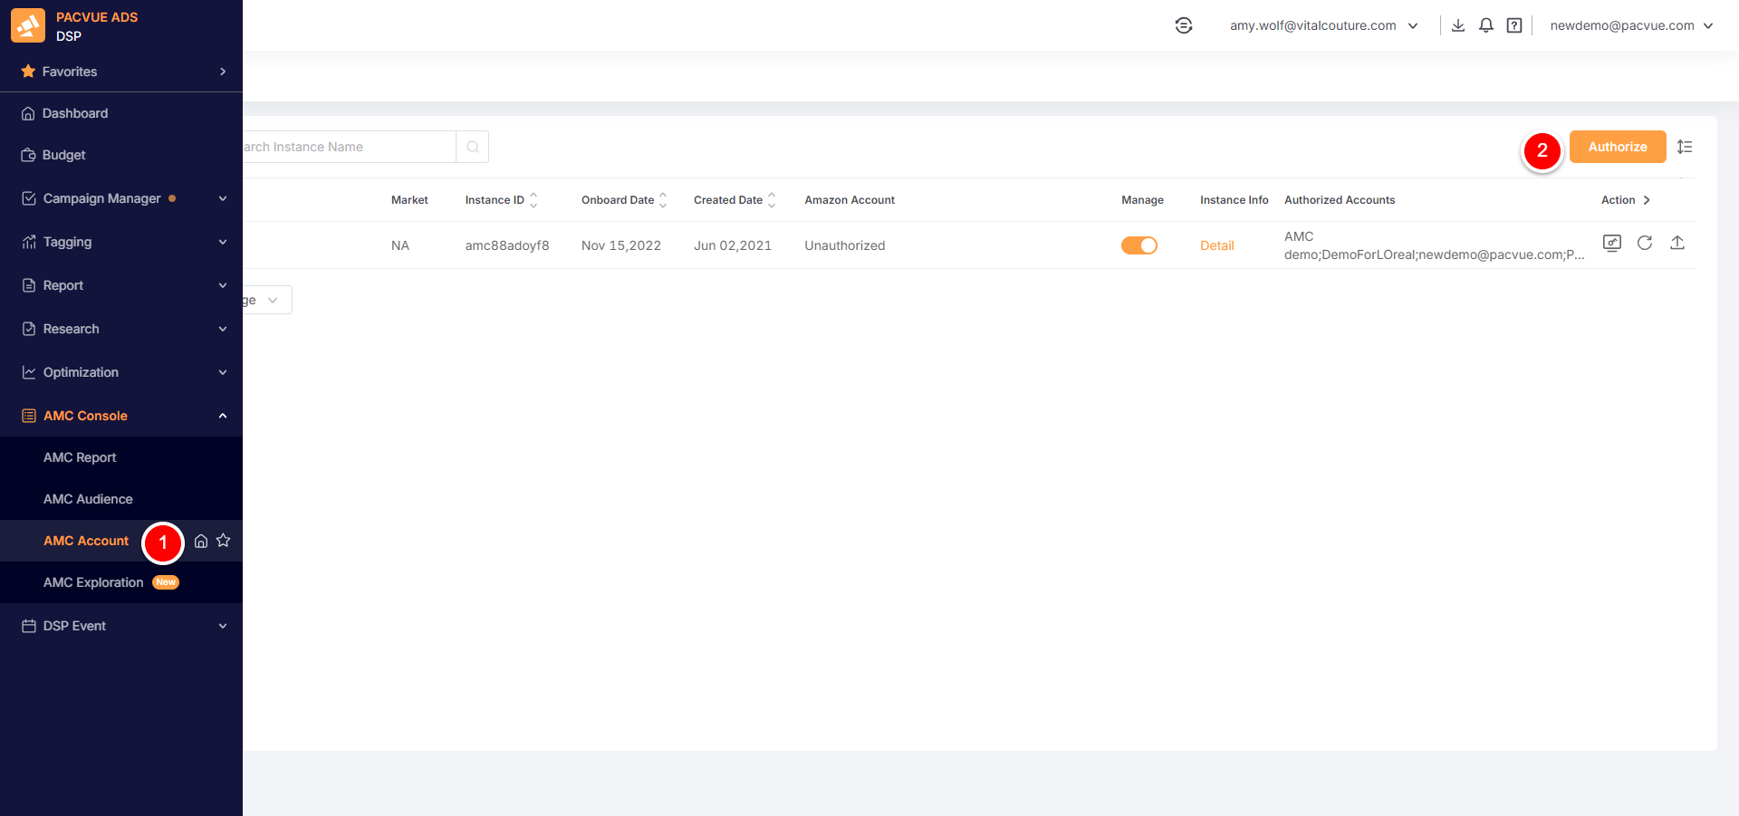Click the Campaign Manager checklist icon
Screen dimensions: 1739x816
point(29,198)
